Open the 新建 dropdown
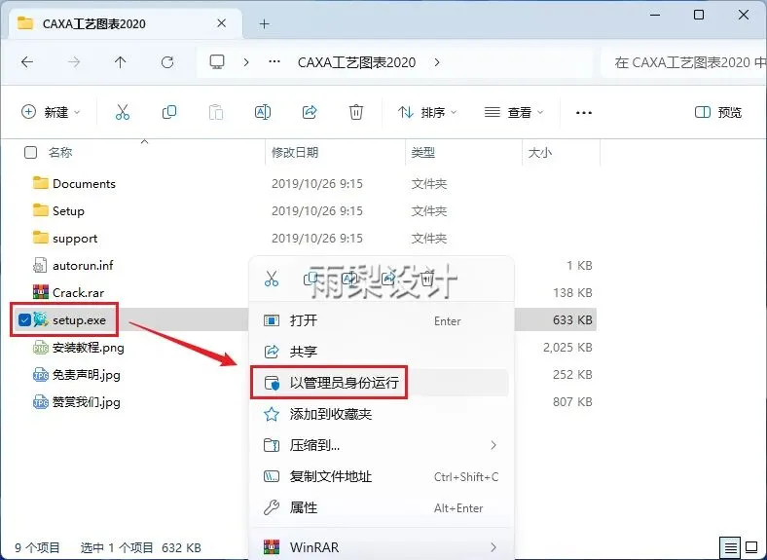The width and height of the screenshot is (767, 560). tap(51, 113)
